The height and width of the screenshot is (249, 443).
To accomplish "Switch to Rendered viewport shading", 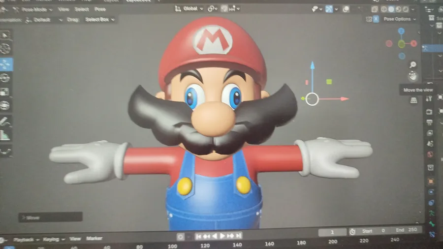I will point(406,9).
